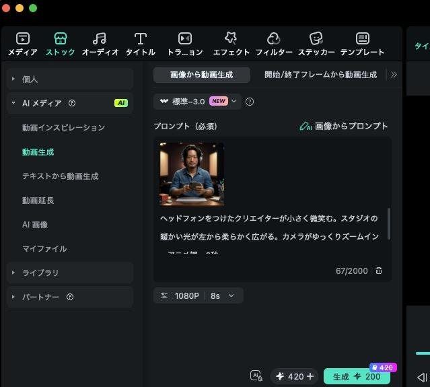The height and width of the screenshot is (387, 430).
Task: Click the uploaded creator image thumbnail
Action: [192, 174]
